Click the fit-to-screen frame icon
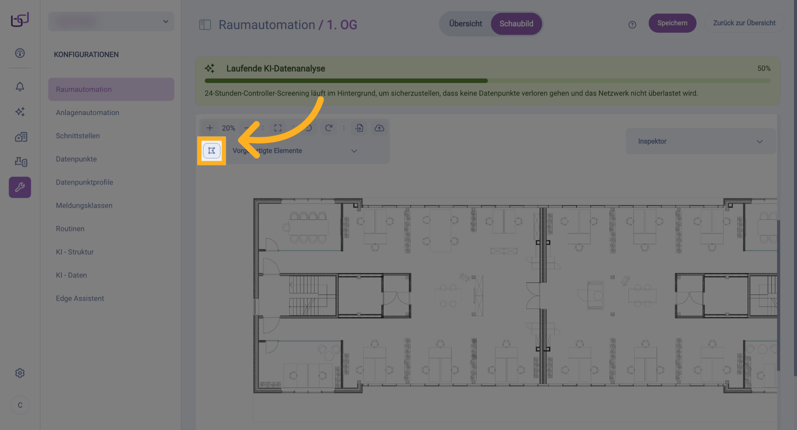Screen dimensions: 797x430 pyautogui.click(x=278, y=128)
